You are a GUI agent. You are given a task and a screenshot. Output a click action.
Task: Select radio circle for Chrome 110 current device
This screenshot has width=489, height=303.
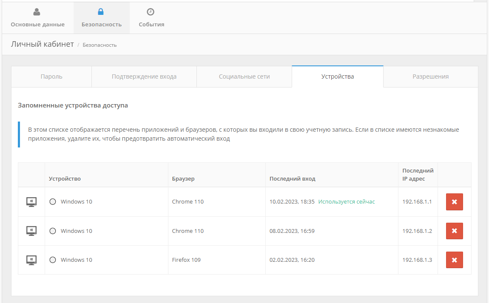tap(53, 202)
